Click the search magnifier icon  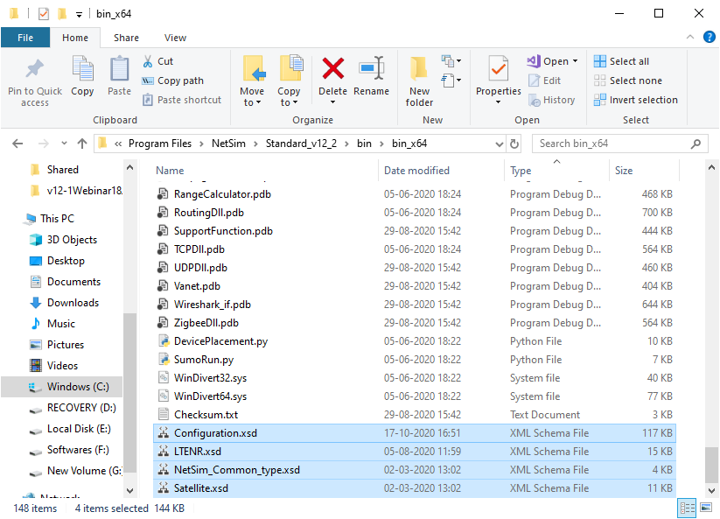tap(696, 144)
